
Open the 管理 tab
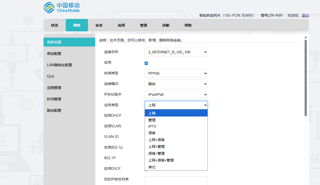pyautogui.click(x=144, y=25)
